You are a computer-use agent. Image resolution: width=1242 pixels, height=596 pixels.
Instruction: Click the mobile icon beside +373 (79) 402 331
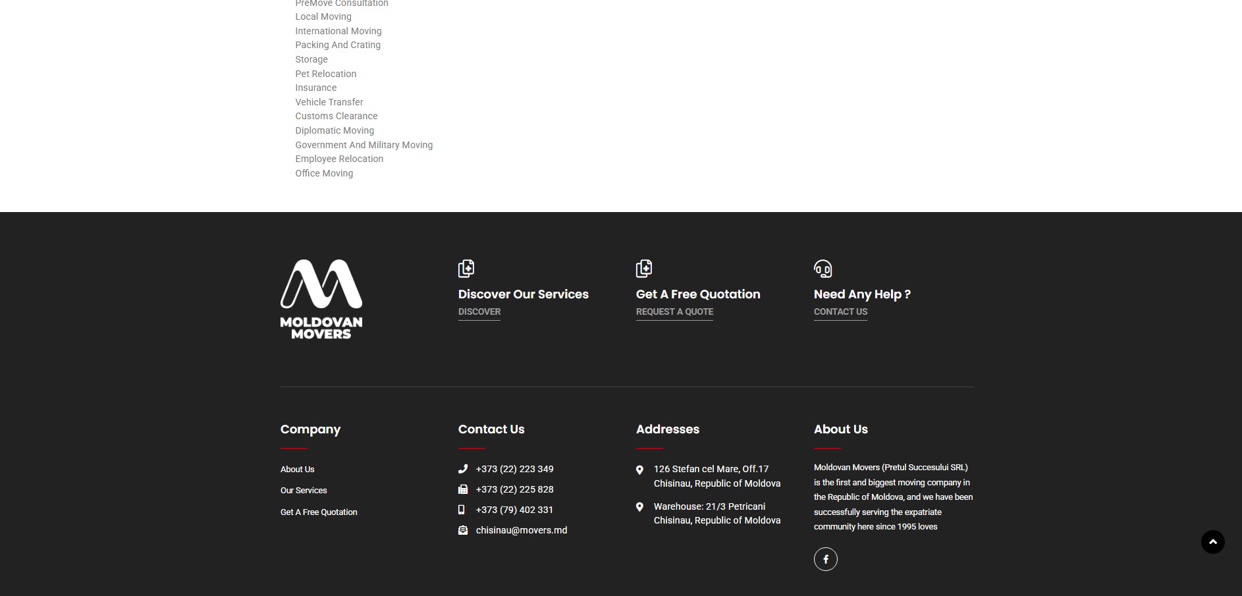tap(462, 510)
